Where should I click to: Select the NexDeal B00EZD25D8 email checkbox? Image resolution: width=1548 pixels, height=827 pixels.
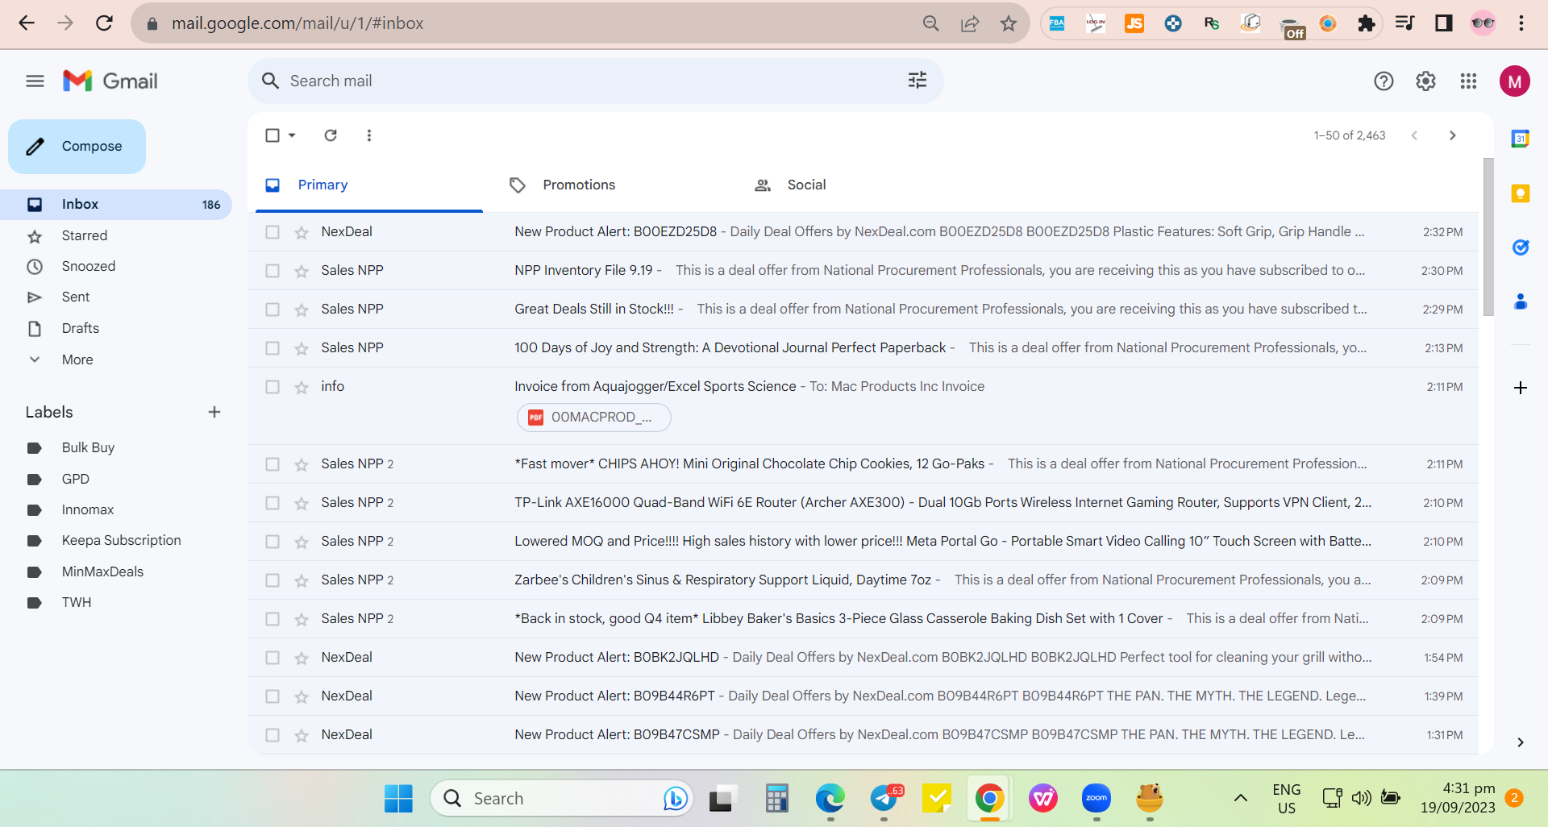click(273, 232)
